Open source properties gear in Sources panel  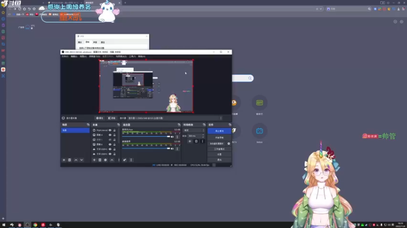[x=105, y=160]
